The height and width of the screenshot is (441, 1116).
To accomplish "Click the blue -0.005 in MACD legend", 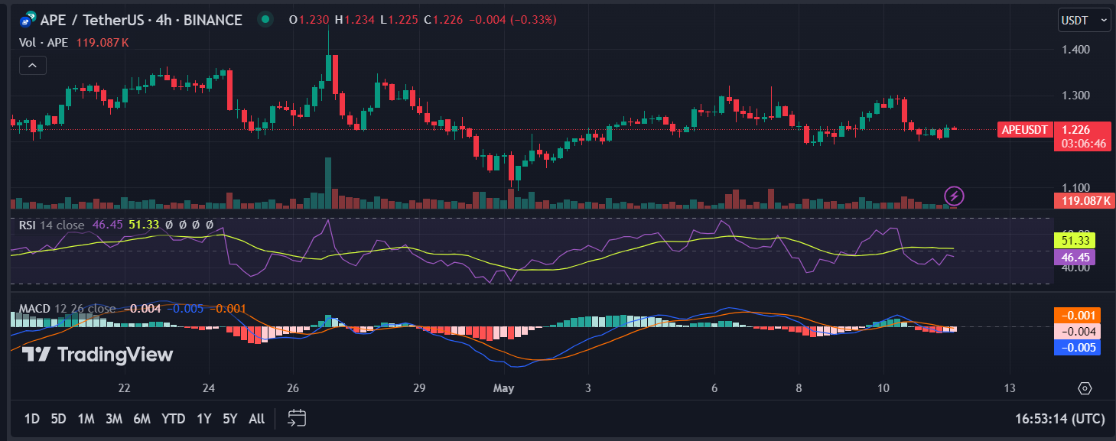I will click(x=185, y=309).
